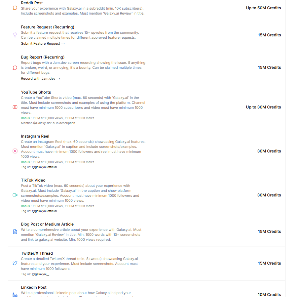Open the Record with Jam.dev link
This screenshot has height=297, width=298.
coord(40,79)
